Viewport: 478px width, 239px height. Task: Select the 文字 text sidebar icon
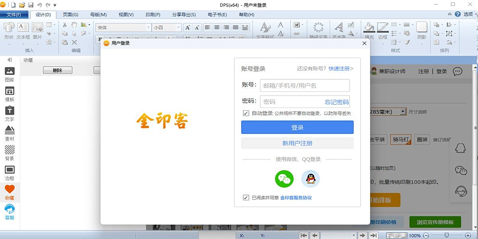(x=10, y=114)
